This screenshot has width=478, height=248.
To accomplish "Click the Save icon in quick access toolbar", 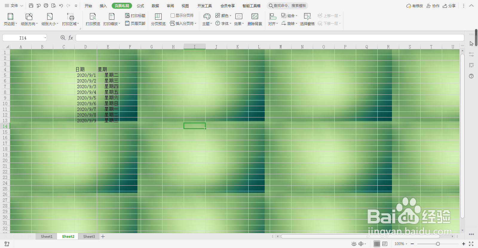I will [31, 6].
